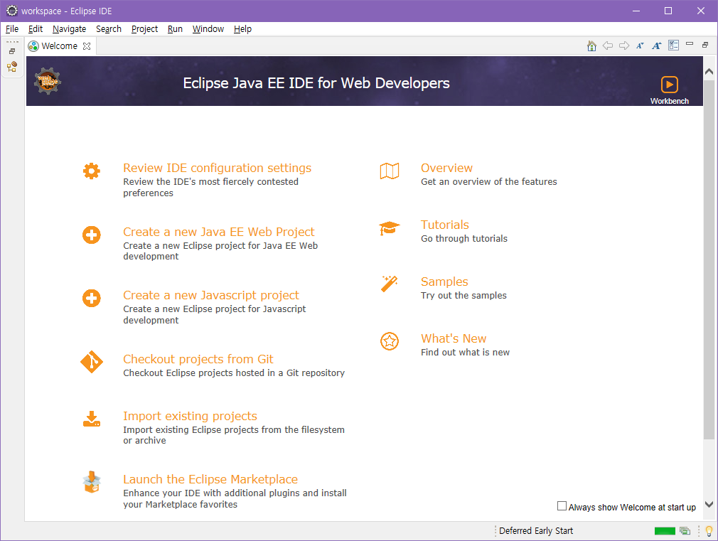Open the customize page checklist icon
The image size is (718, 541).
click(674, 45)
